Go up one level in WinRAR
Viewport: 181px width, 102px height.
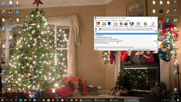(x=96, y=29)
